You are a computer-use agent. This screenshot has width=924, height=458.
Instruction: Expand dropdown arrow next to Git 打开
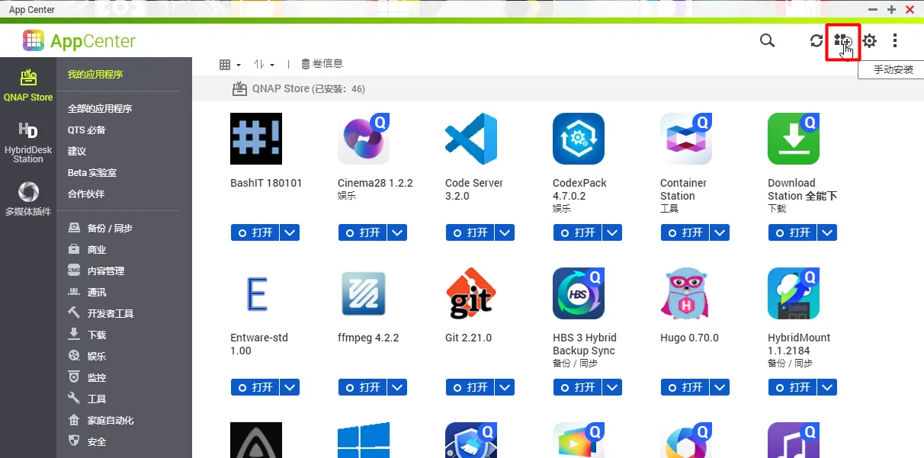tap(505, 387)
